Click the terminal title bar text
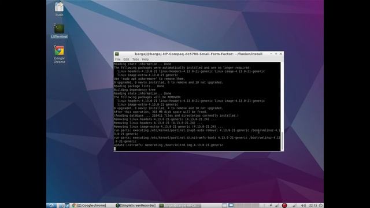 coord(198,54)
